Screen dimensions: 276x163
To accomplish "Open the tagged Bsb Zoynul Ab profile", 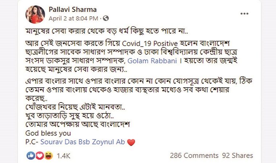I will (102, 142).
